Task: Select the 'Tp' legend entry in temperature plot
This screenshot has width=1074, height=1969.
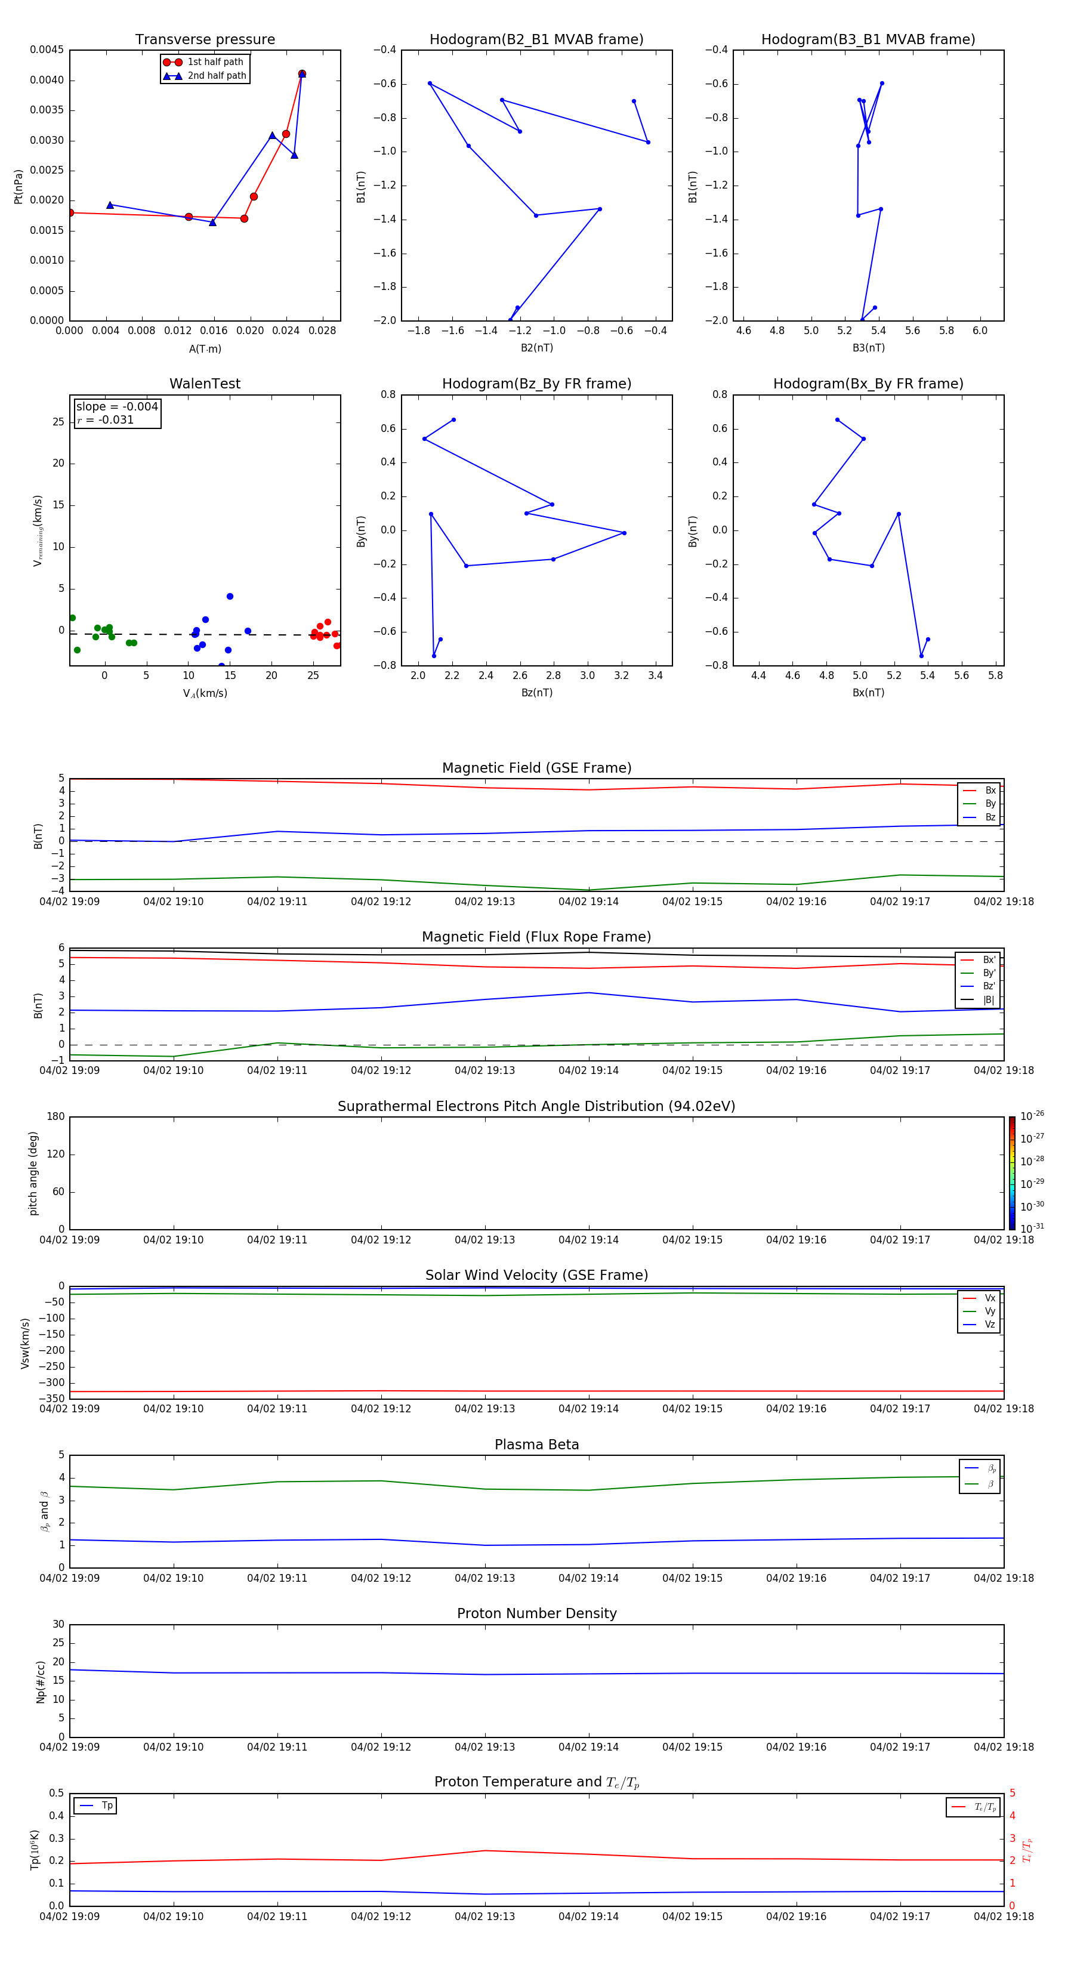Action: [x=95, y=1806]
